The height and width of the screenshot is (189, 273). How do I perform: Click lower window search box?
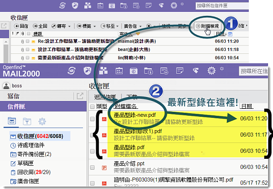click(253, 71)
